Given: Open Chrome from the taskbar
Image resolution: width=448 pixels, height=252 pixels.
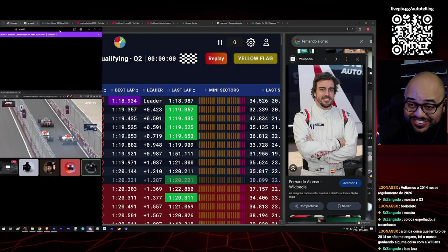Looking at the screenshot, I should click(40, 229).
